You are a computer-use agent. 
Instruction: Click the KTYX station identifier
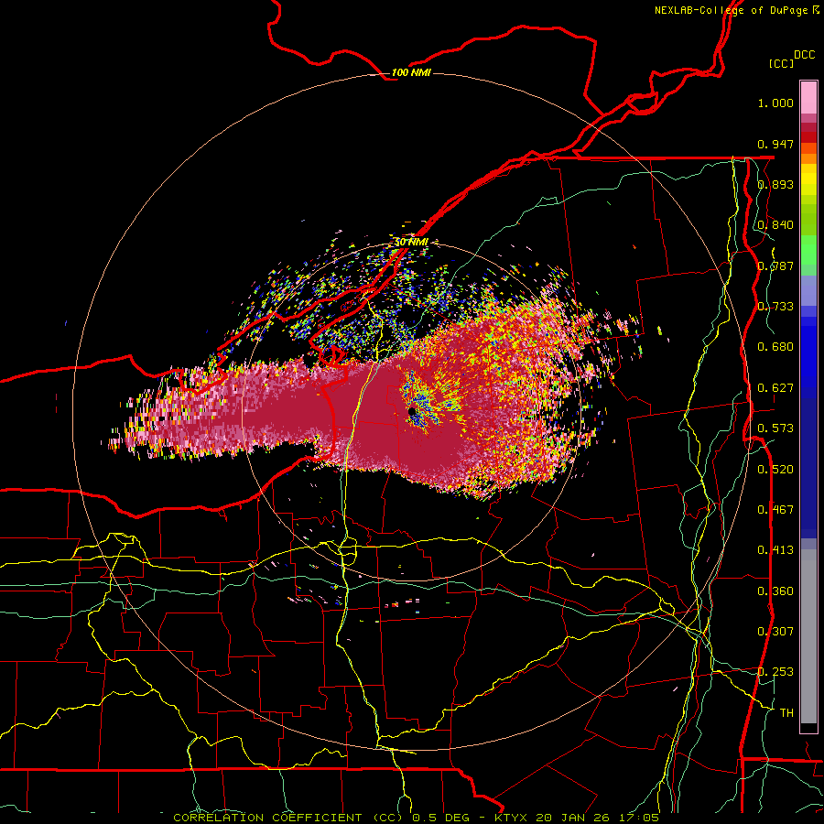(512, 818)
